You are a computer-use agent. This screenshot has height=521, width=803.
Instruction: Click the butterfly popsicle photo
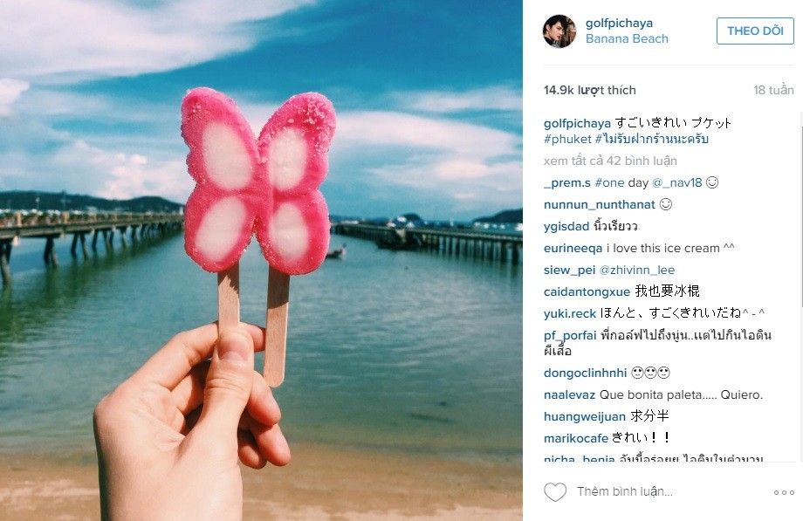(261, 260)
